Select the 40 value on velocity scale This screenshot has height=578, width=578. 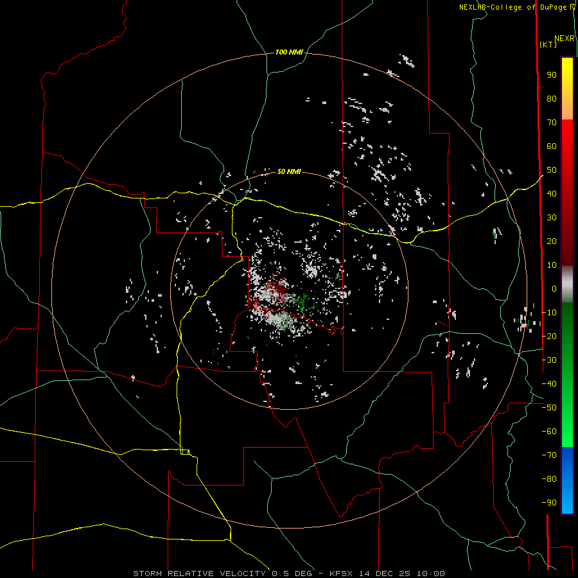(552, 193)
